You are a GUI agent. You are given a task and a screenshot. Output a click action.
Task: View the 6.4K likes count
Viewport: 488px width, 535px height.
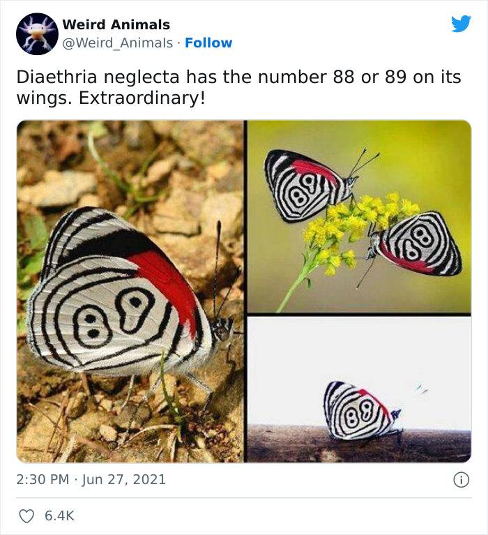click(x=59, y=515)
